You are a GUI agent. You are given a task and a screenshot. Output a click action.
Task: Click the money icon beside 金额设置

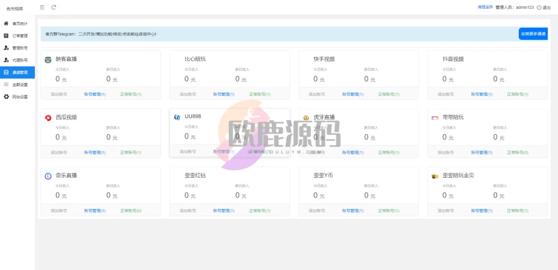click(6, 85)
